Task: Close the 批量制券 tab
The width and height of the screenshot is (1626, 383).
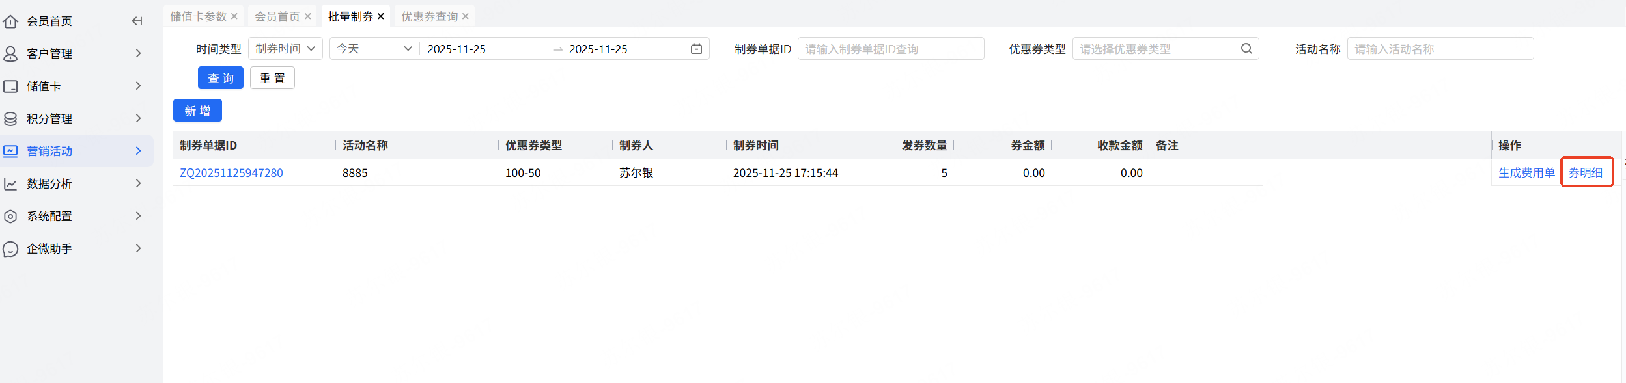Action: coord(381,16)
